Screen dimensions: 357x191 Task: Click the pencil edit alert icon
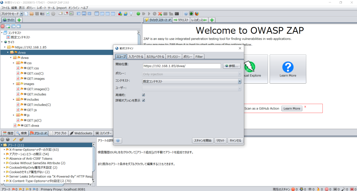click(14, 139)
